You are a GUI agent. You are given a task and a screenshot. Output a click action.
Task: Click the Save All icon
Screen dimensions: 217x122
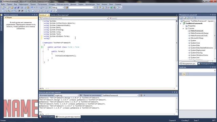[x=18, y=7]
